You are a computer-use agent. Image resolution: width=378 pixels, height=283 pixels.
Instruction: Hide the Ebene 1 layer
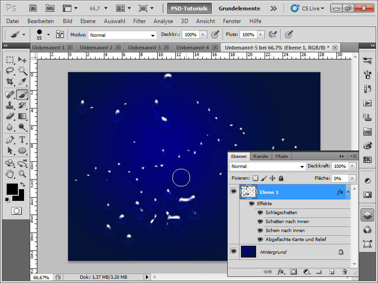pos(233,191)
